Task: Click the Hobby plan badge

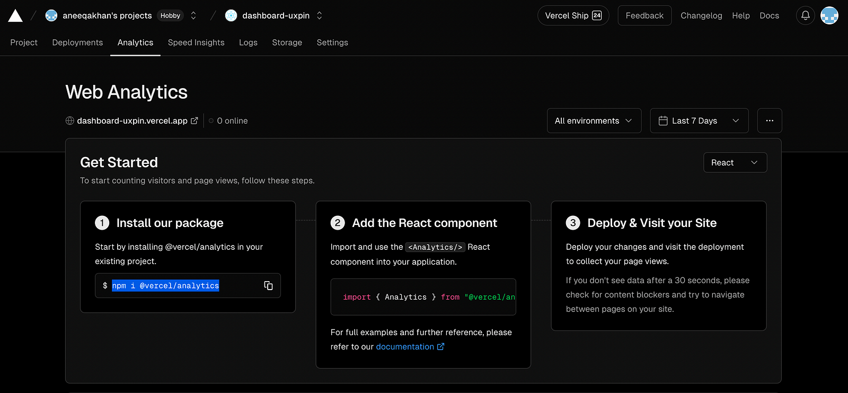Action: 170,15
